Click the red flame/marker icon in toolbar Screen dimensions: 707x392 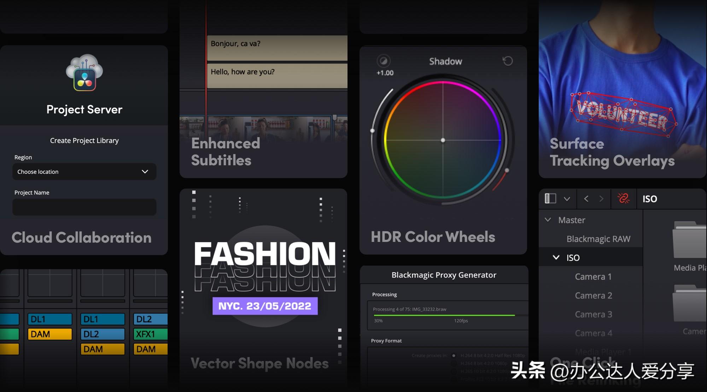pyautogui.click(x=623, y=198)
